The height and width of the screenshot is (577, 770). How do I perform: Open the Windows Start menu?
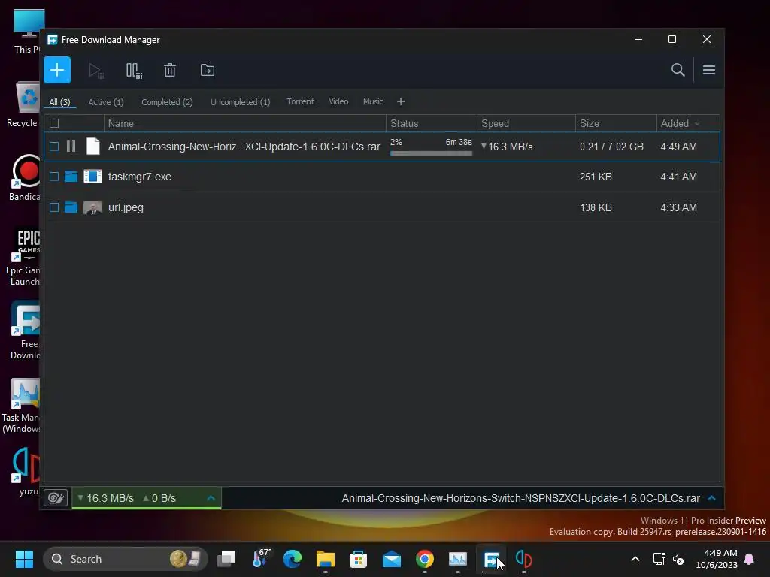click(x=24, y=559)
